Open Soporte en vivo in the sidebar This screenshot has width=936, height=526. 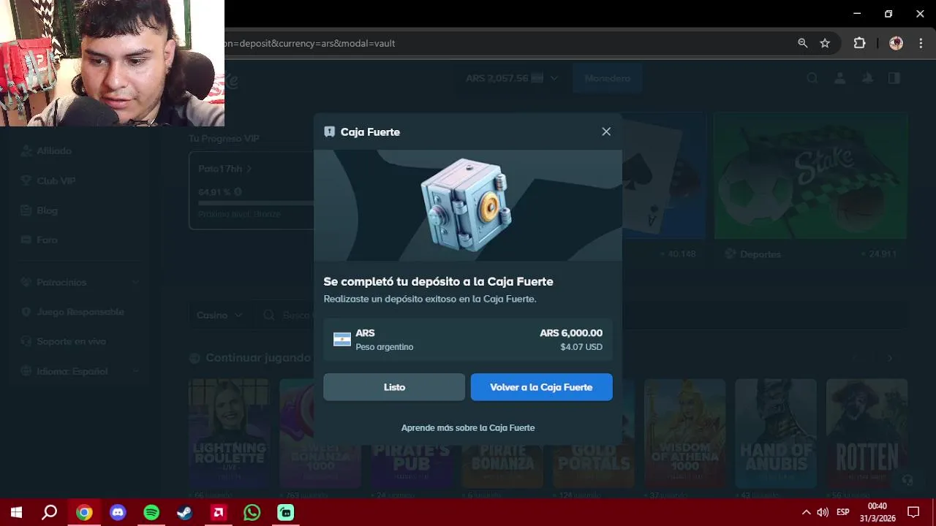pos(71,341)
